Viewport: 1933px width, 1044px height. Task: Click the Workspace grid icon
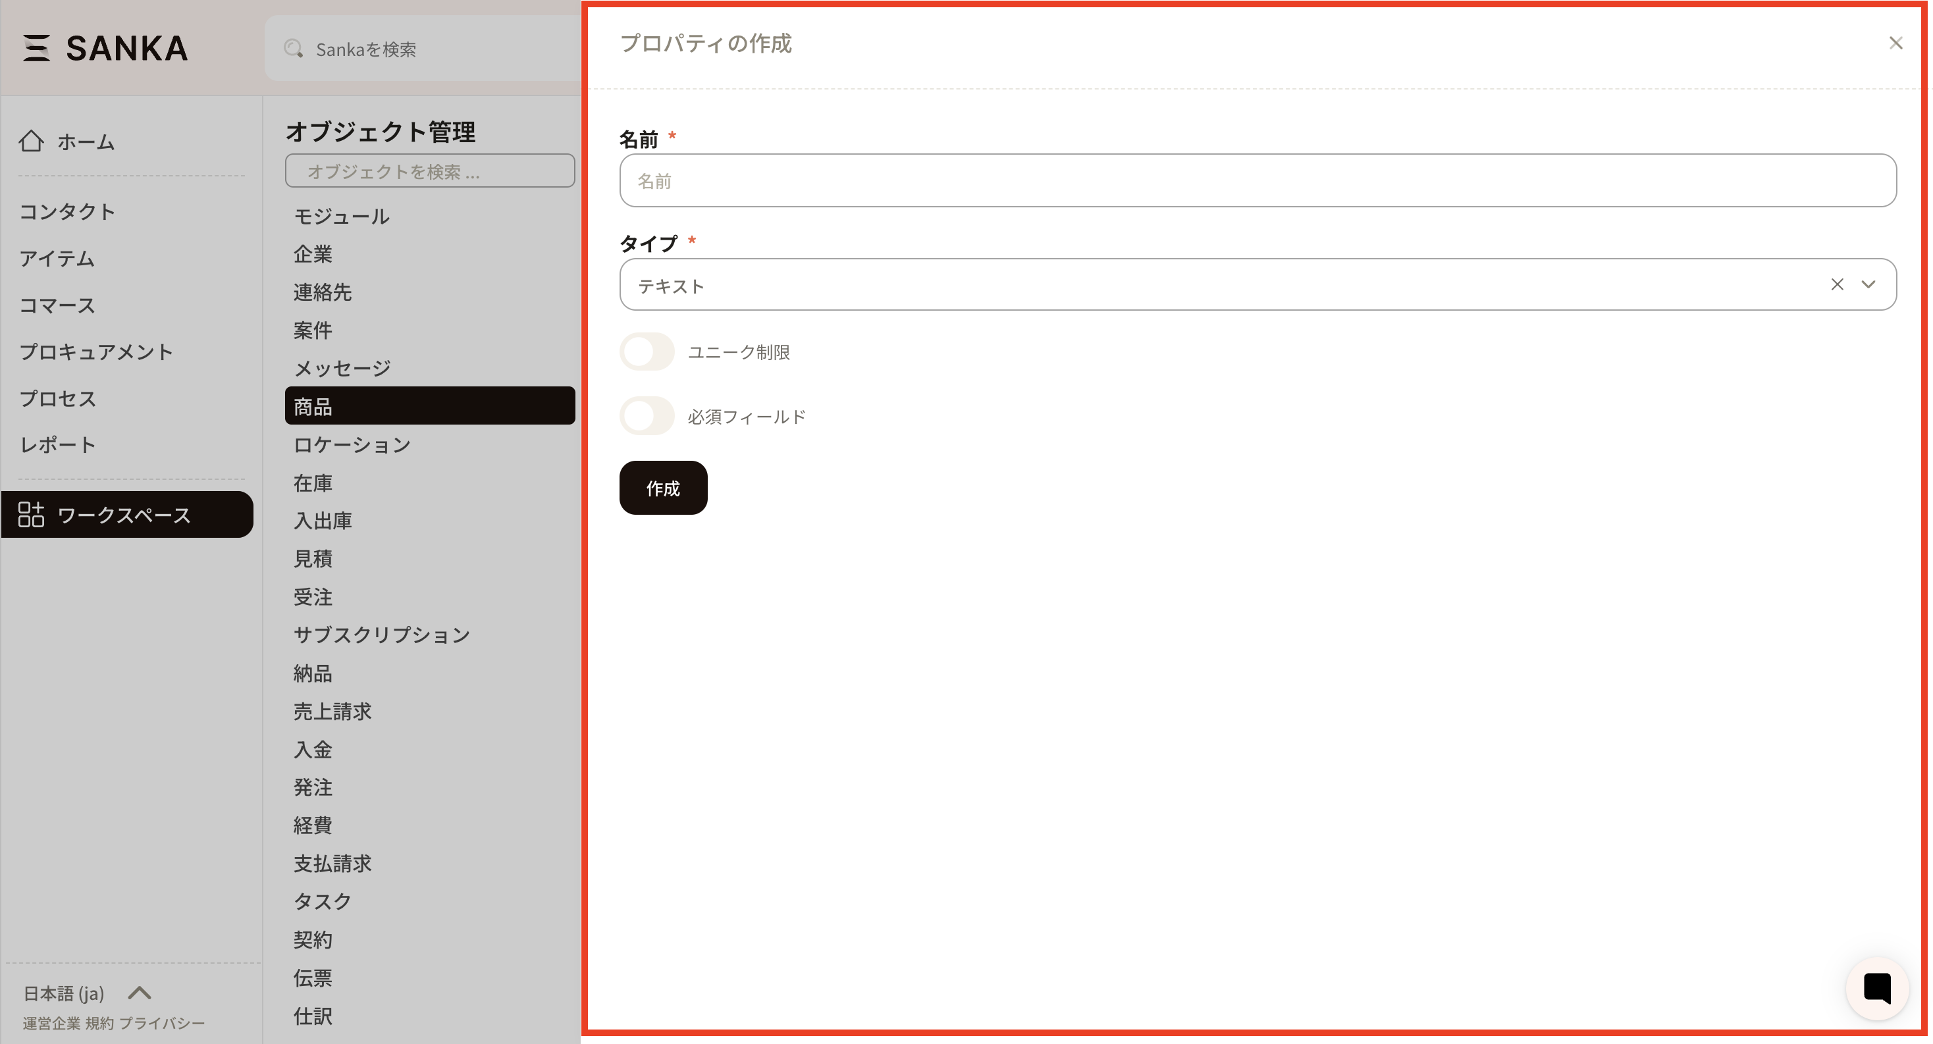click(x=32, y=515)
